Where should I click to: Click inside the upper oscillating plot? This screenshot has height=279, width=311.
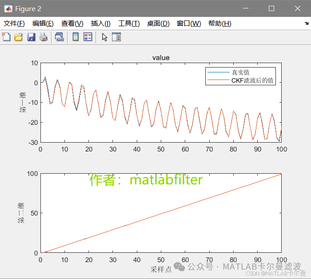161,103
